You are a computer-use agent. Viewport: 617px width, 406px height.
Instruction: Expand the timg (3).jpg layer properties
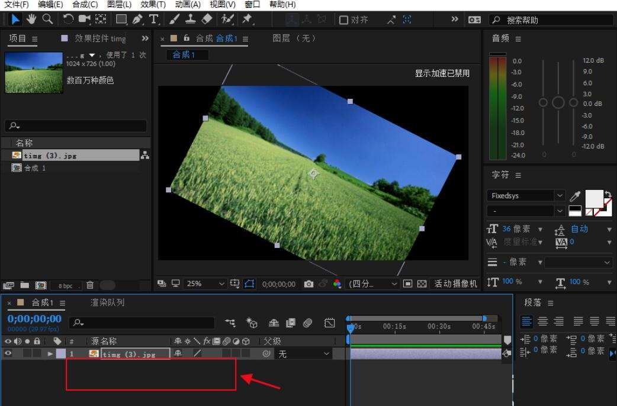point(50,354)
